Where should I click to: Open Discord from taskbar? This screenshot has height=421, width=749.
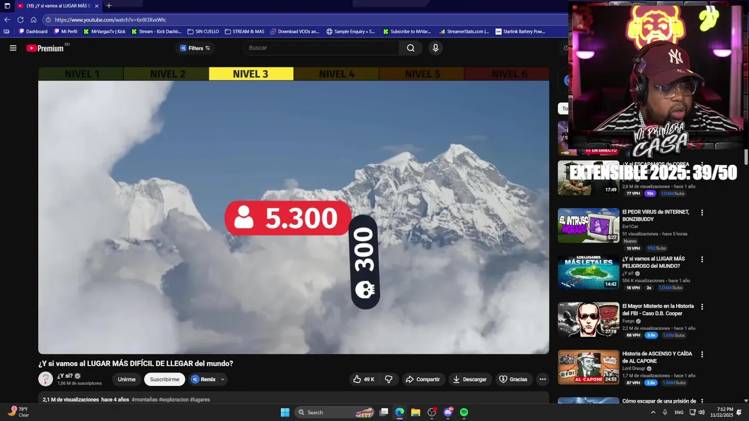[448, 412]
